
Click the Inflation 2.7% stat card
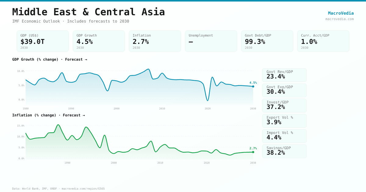pos(155,41)
